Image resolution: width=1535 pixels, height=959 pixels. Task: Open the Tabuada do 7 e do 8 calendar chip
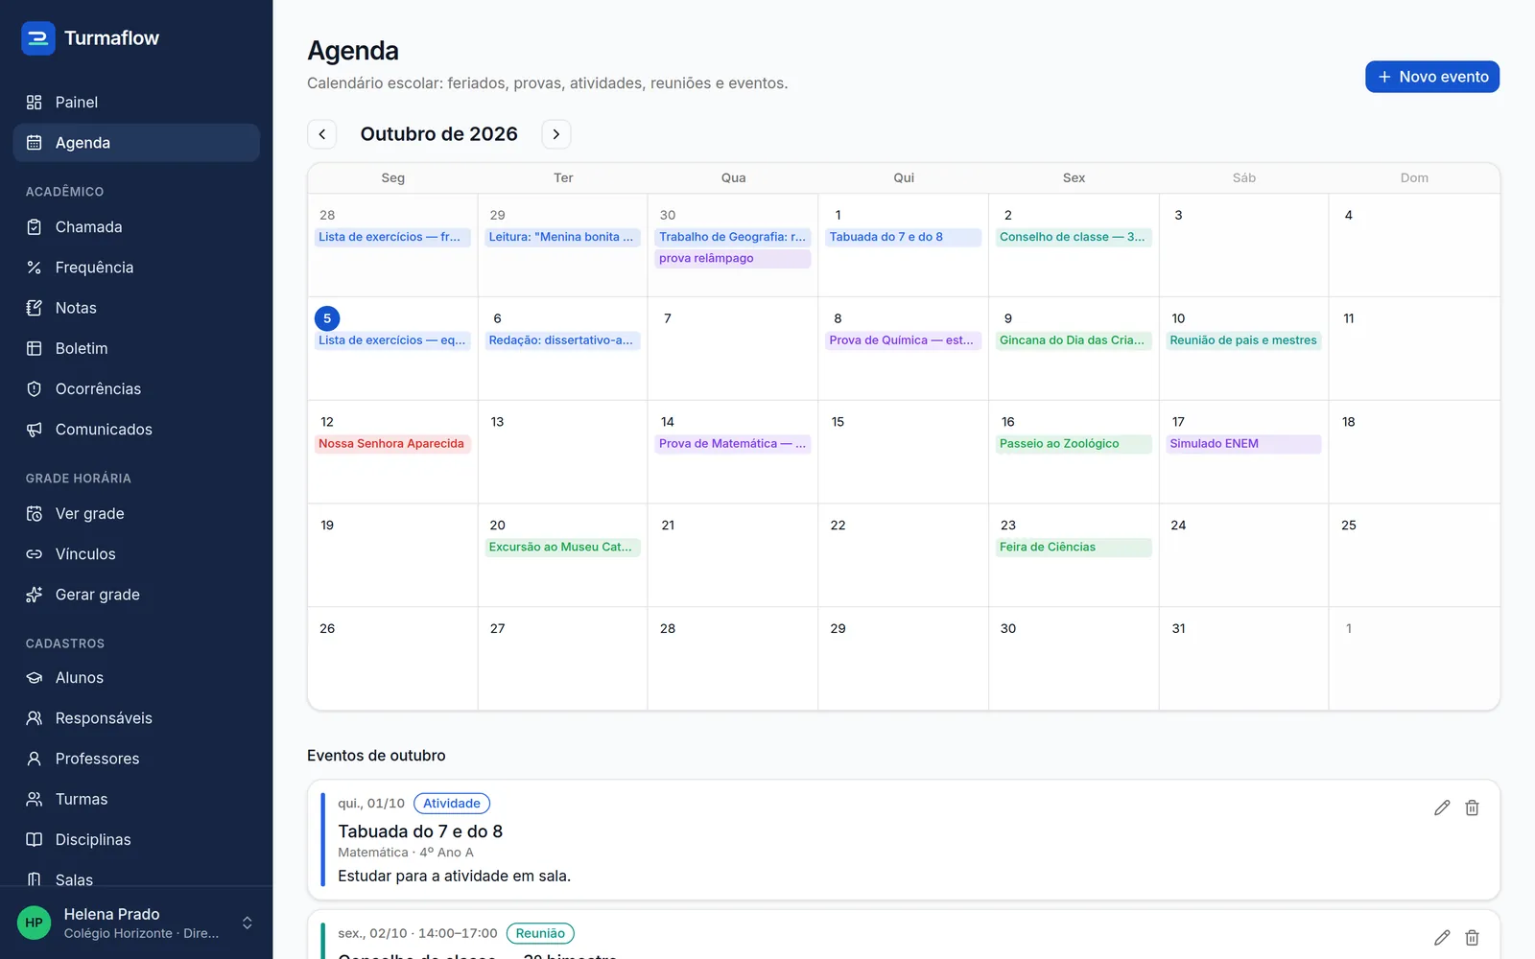tap(904, 237)
